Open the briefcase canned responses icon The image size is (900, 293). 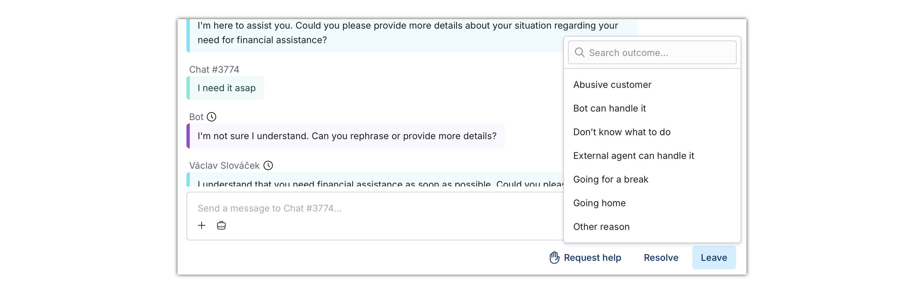tap(221, 225)
